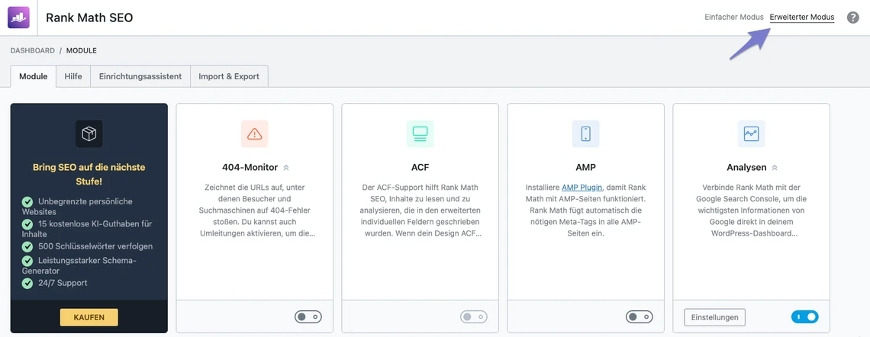The width and height of the screenshot is (870, 337).
Task: Toggle the ACF module switch
Action: click(473, 316)
